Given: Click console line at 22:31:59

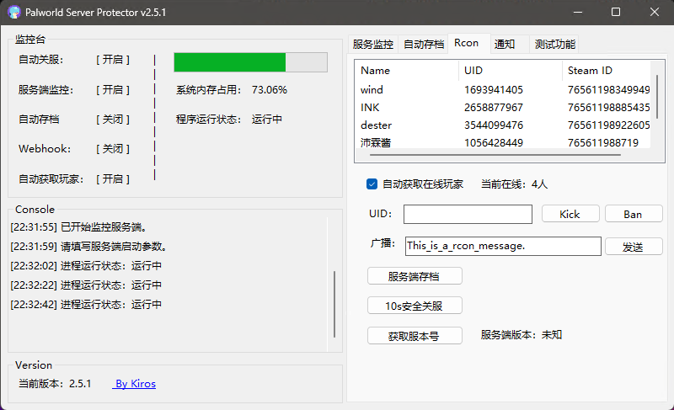Looking at the screenshot, I should coord(88,247).
